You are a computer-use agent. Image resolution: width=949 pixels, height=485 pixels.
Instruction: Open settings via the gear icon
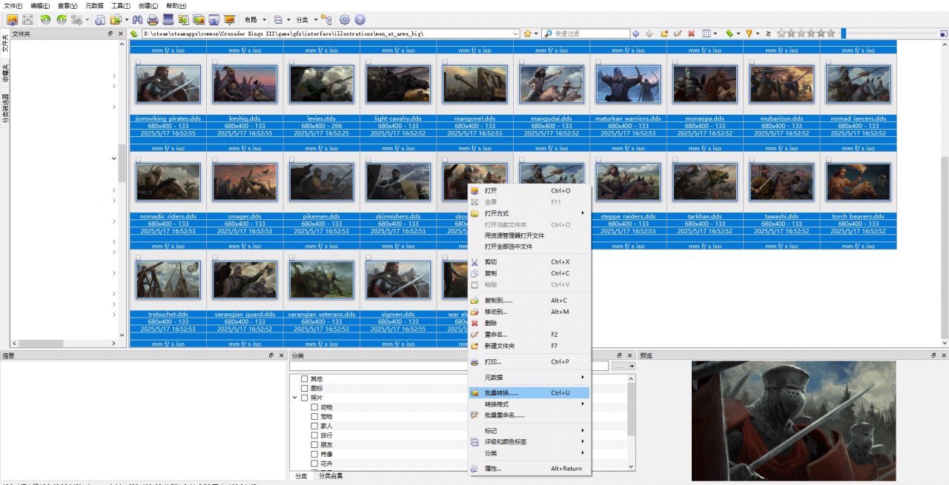pos(345,20)
